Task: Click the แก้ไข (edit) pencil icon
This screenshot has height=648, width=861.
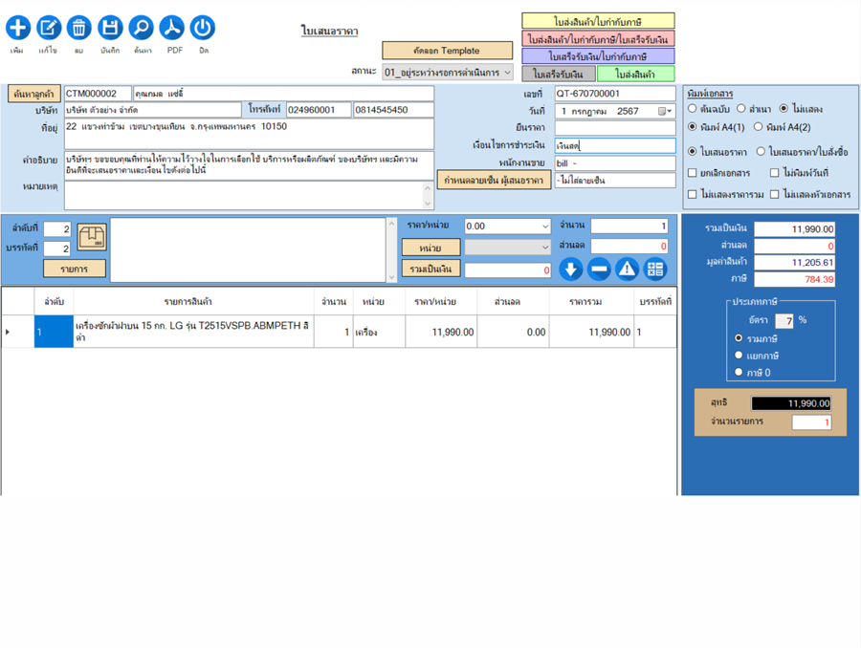Action: 48,28
